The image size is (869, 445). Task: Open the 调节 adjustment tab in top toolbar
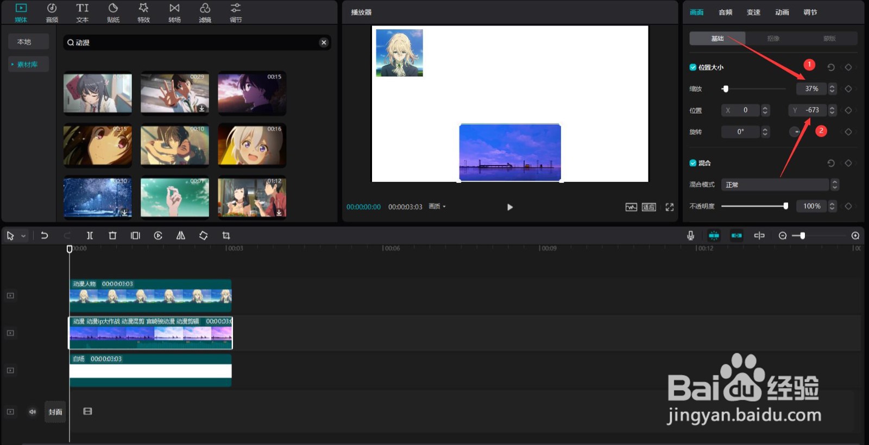(236, 12)
